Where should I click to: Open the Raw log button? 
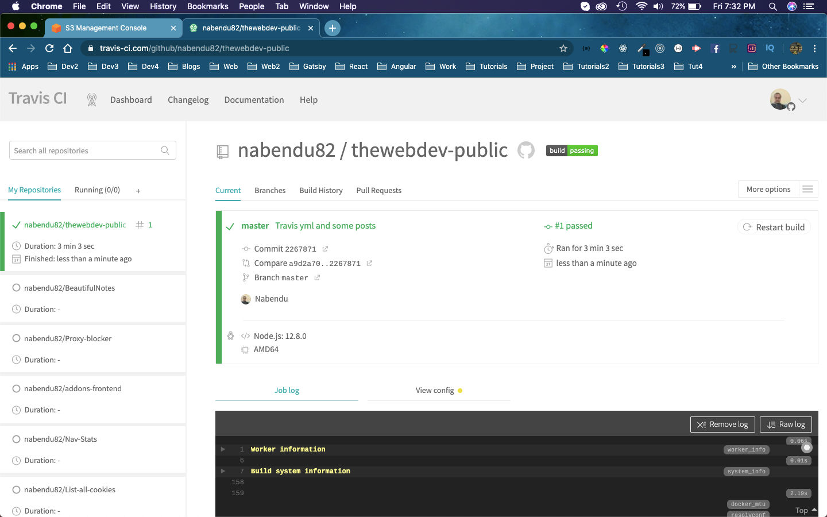click(786, 425)
